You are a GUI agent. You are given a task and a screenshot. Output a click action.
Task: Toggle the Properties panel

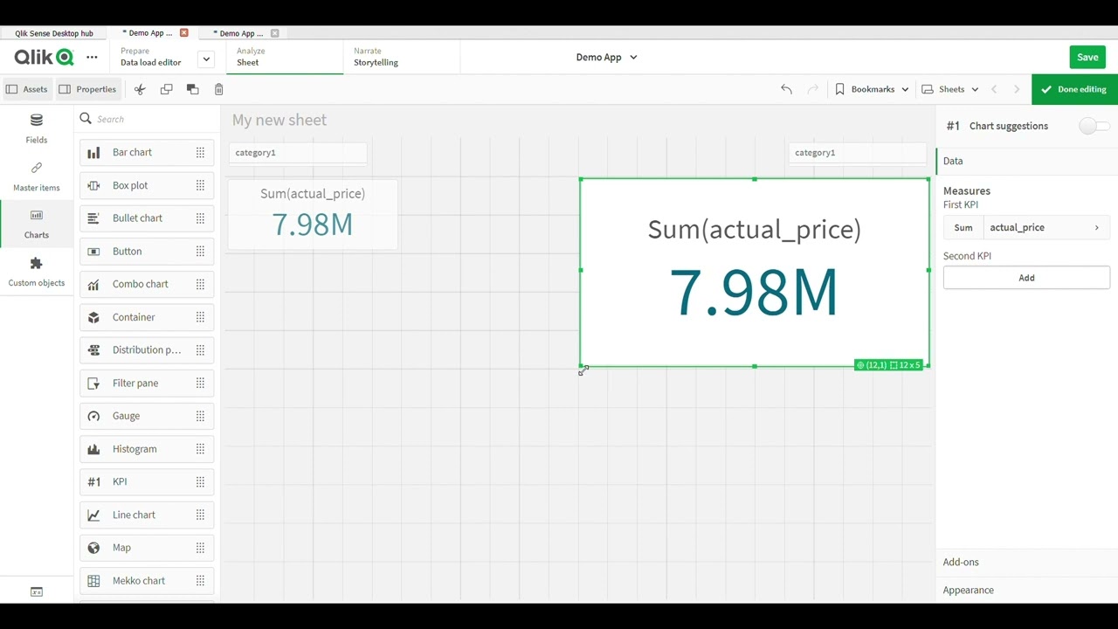(87, 89)
